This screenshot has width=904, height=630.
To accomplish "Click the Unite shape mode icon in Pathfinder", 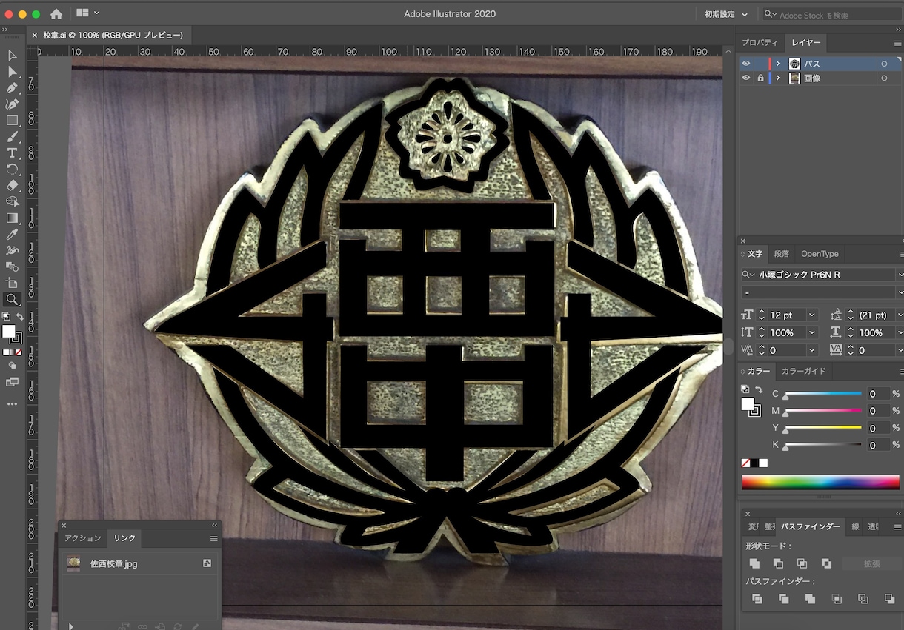I will coord(754,563).
